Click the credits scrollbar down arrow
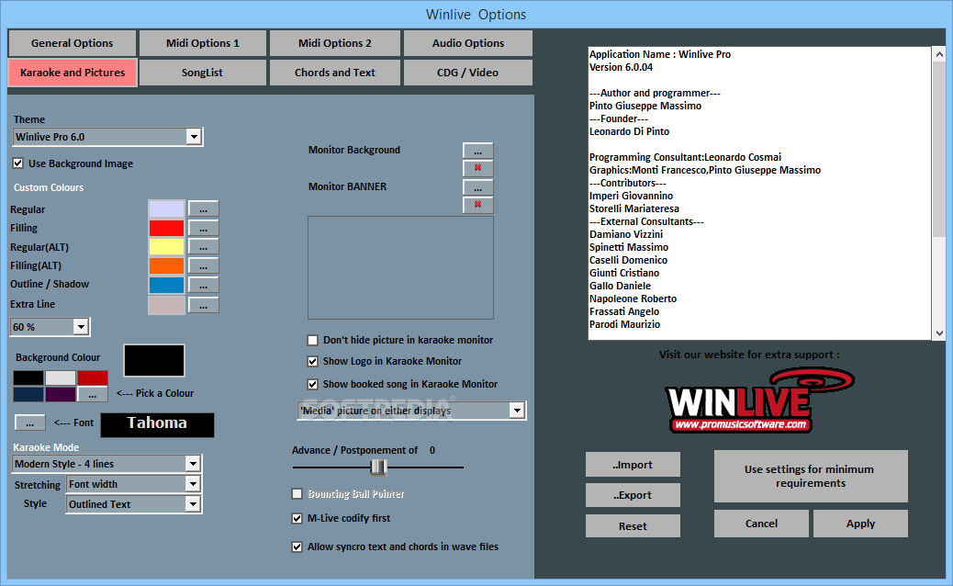This screenshot has height=586, width=953. coord(939,333)
